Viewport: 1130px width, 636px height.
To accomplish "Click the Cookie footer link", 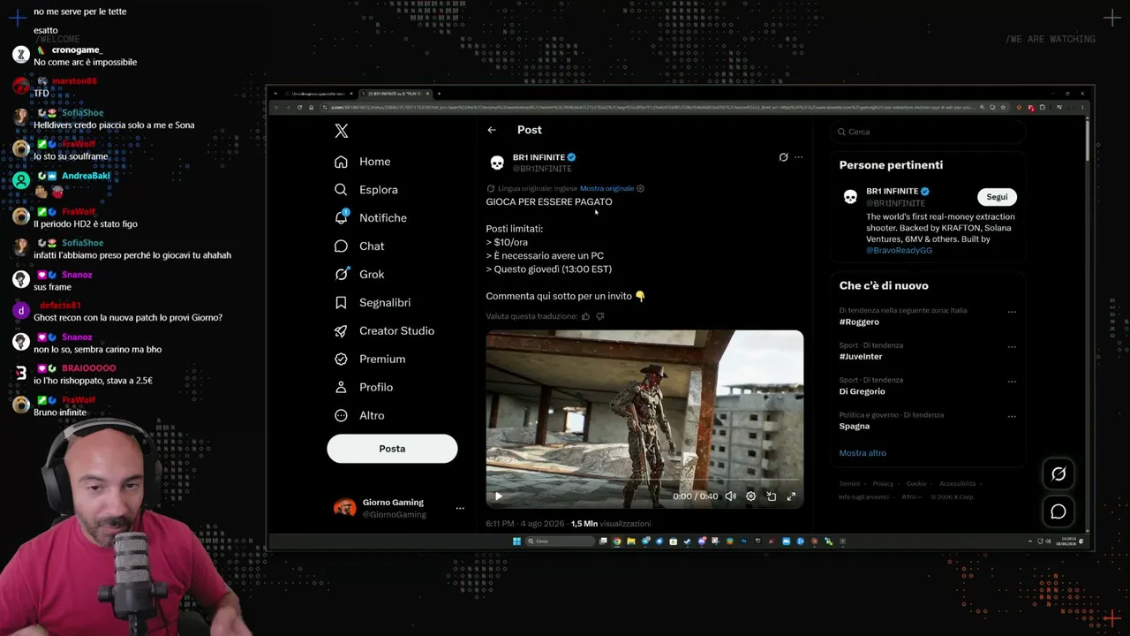I will (x=916, y=484).
